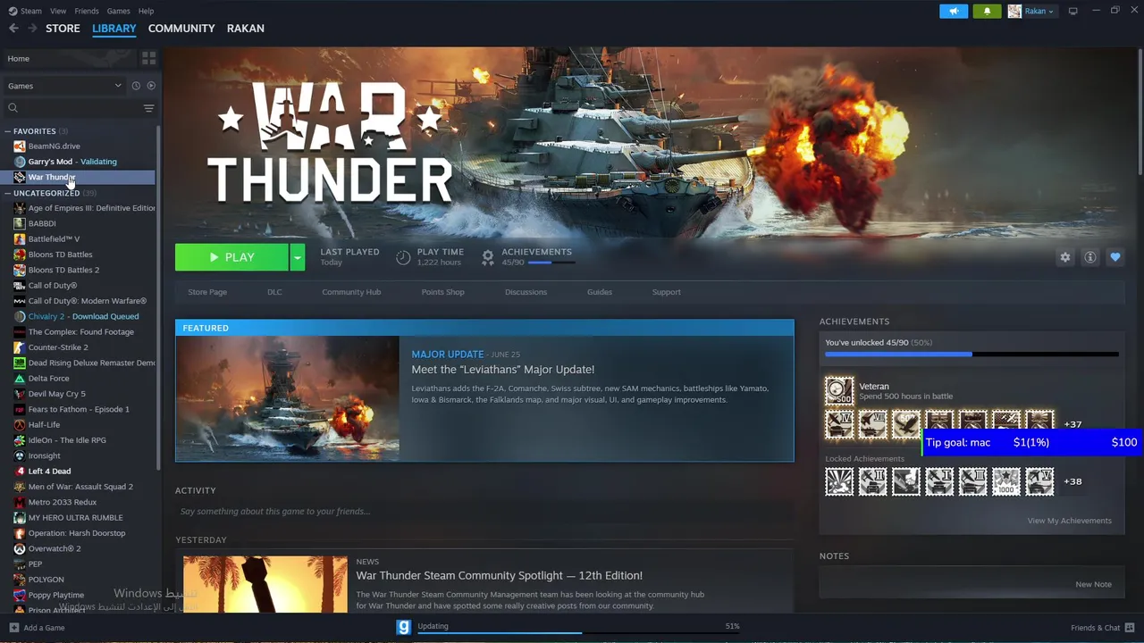Open the Community Spotlight news thumbnail

click(265, 584)
